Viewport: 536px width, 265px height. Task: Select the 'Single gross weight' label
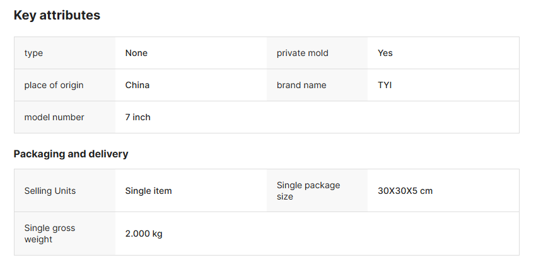[49, 234]
